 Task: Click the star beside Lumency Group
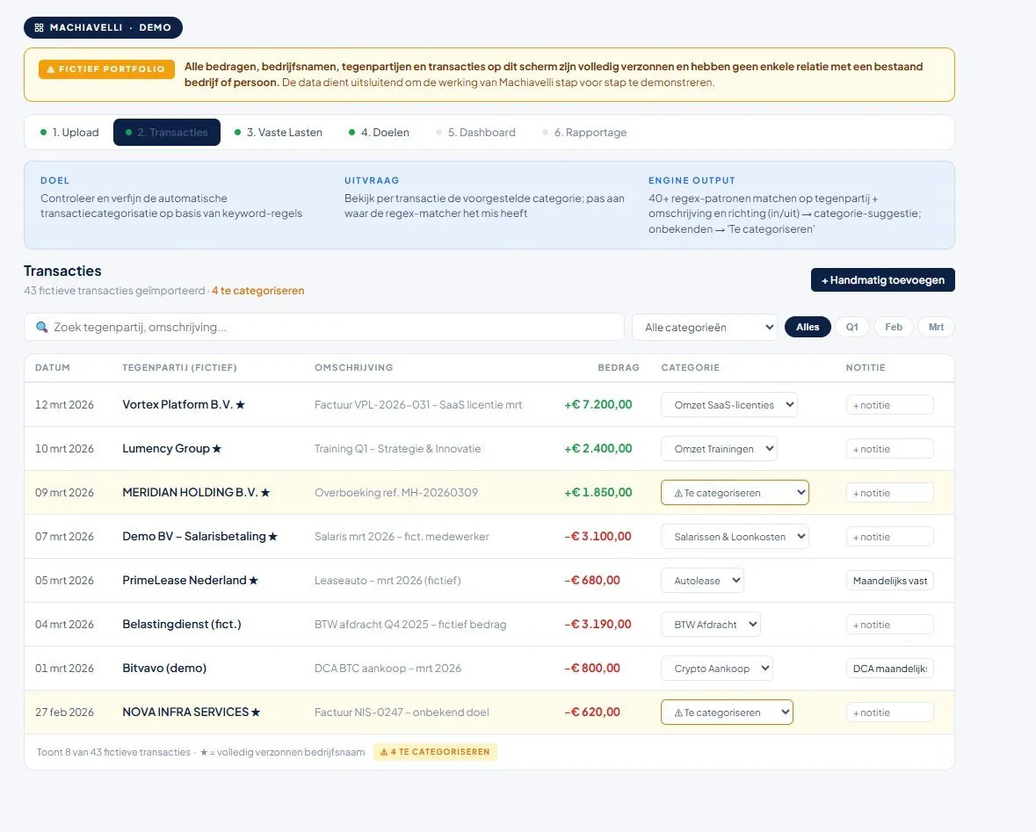coord(217,449)
